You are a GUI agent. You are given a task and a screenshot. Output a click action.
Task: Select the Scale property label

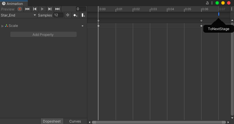point(13,26)
